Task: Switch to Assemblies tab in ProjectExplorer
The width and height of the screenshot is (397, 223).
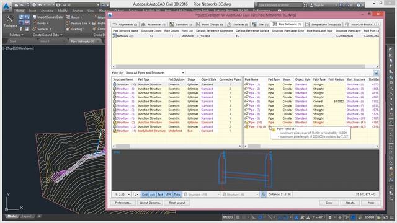Action: point(153,25)
